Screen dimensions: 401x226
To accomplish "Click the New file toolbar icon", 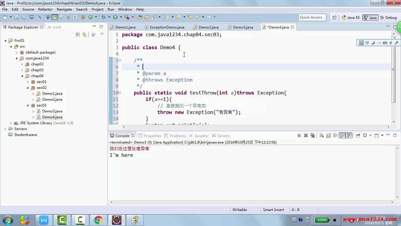I will pyautogui.click(x=5, y=17).
